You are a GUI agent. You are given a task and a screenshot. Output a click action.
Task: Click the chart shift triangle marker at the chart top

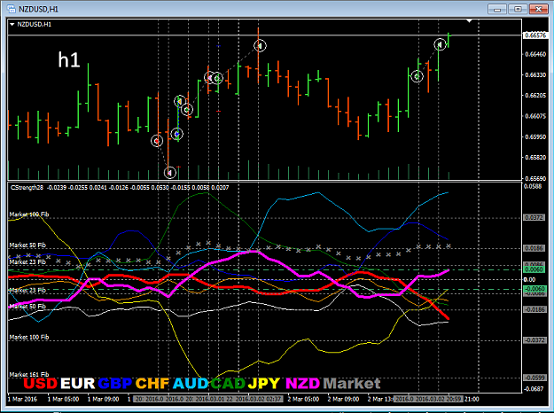[469, 21]
